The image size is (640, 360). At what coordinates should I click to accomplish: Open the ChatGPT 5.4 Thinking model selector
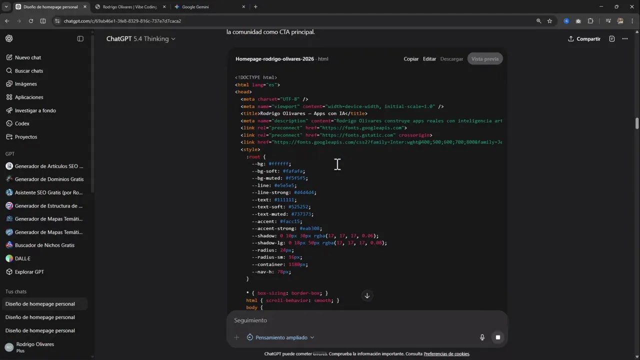coord(140,38)
